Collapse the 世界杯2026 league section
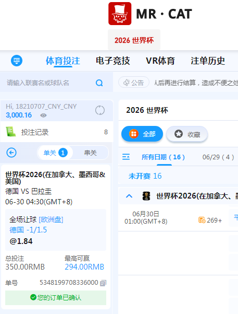This screenshot has width=238, height=314. click(129, 196)
